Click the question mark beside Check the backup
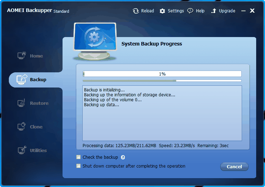This screenshot has width=265, height=187. pyautogui.click(x=123, y=157)
